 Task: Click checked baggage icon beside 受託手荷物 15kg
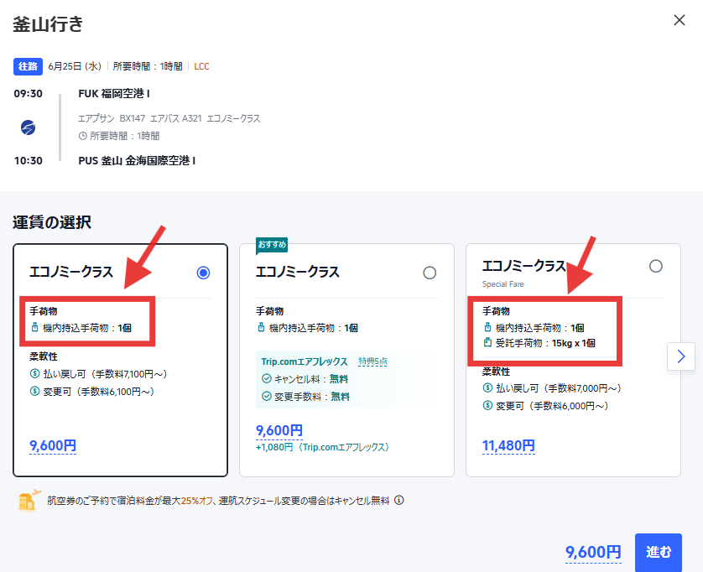click(x=487, y=343)
